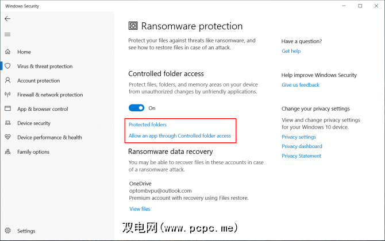Viewport: 385px width, 241px height.
Task: Open the View files link
Action: (140, 209)
